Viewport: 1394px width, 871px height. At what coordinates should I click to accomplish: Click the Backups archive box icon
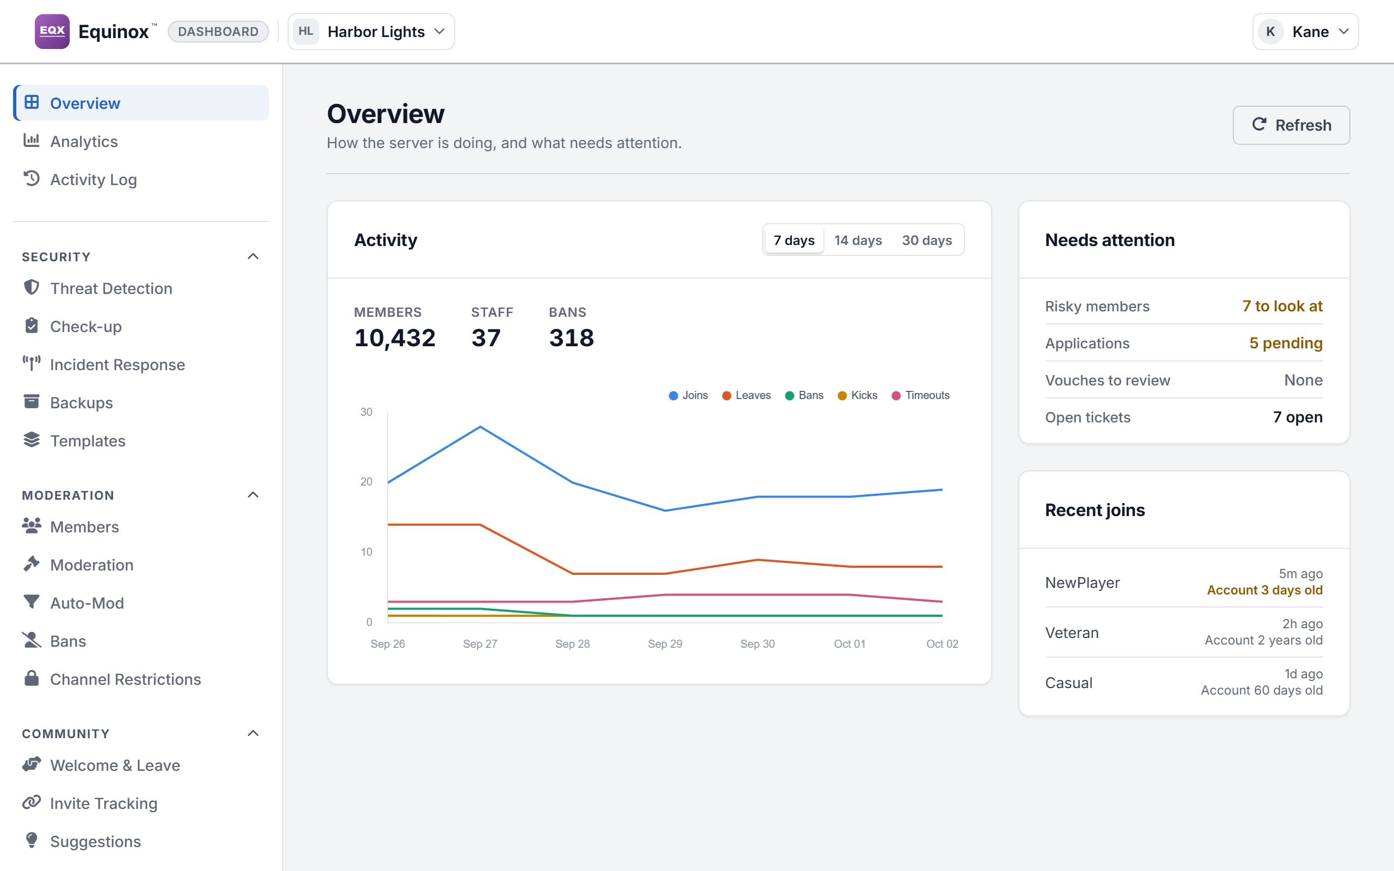click(32, 402)
